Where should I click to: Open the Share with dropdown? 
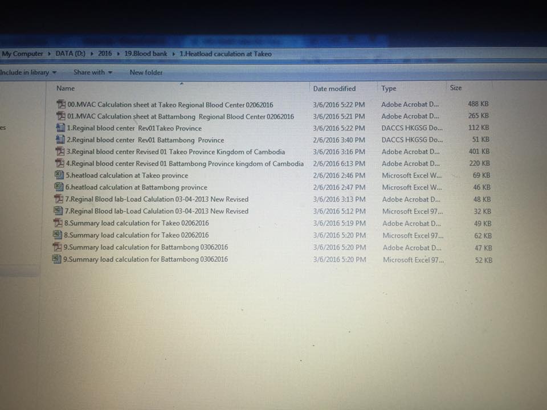coord(93,72)
